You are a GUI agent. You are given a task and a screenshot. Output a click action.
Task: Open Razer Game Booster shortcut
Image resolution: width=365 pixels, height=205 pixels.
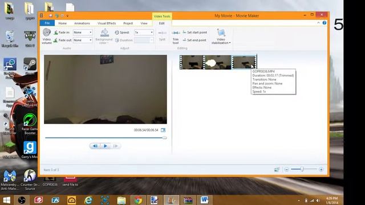30,124
